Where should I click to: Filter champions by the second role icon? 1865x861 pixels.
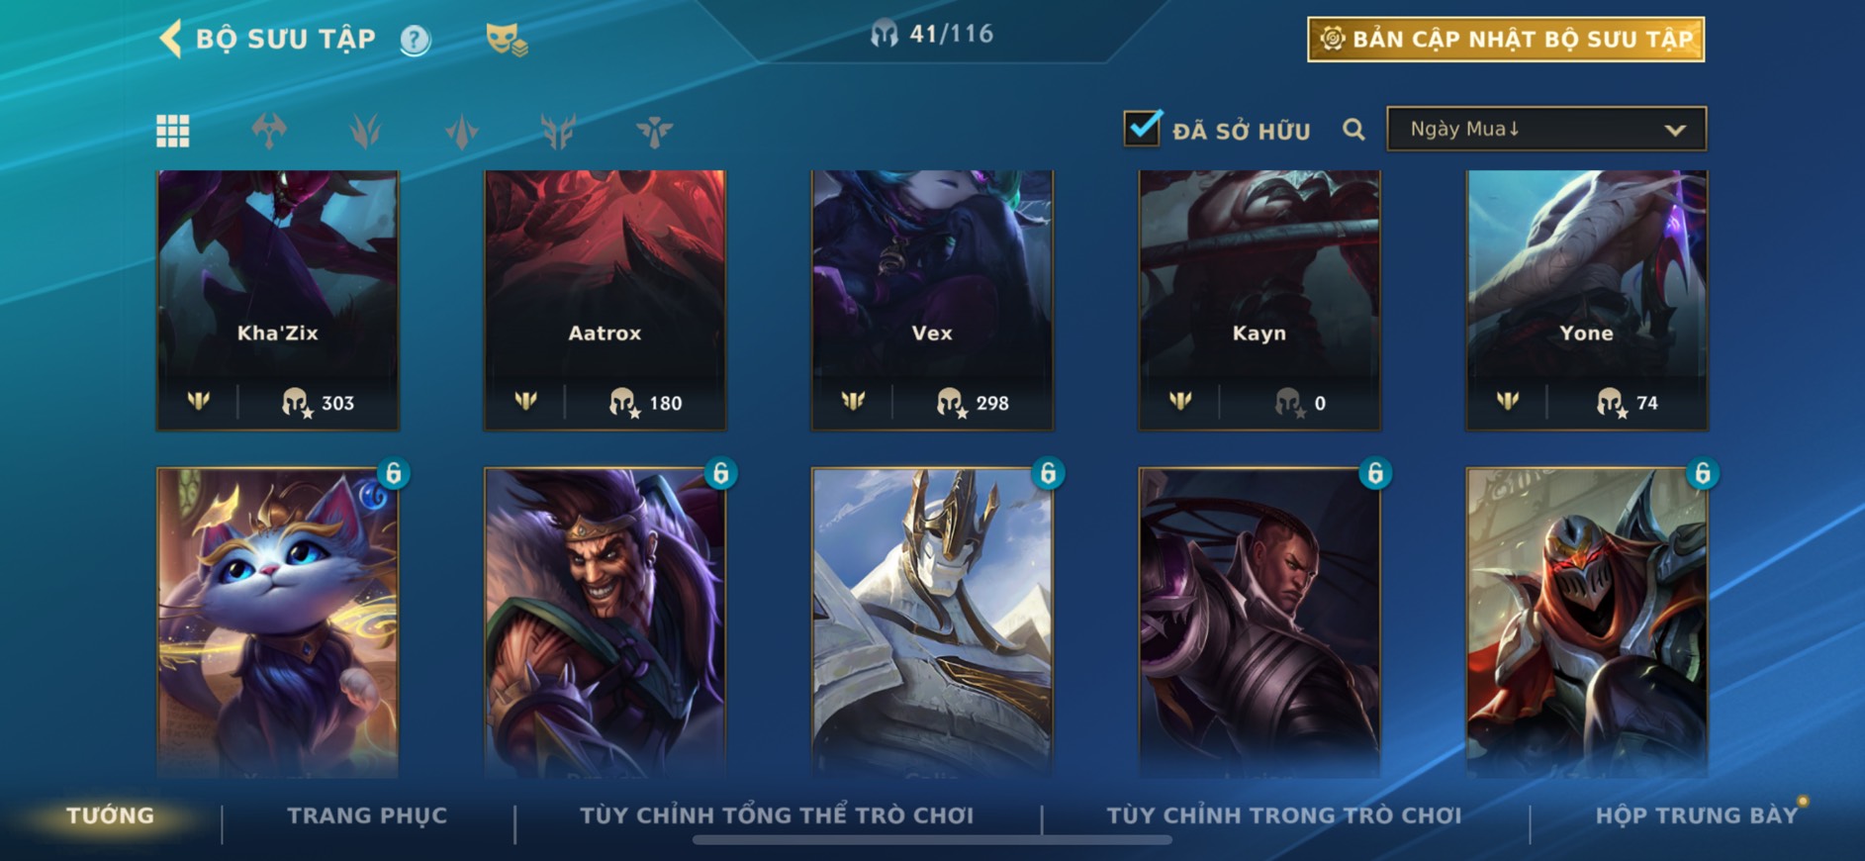click(x=365, y=131)
